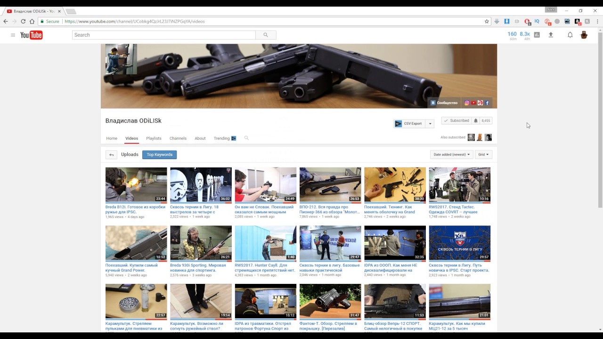Open the gray globe extension icon
The image size is (603, 339).
pos(557,21)
